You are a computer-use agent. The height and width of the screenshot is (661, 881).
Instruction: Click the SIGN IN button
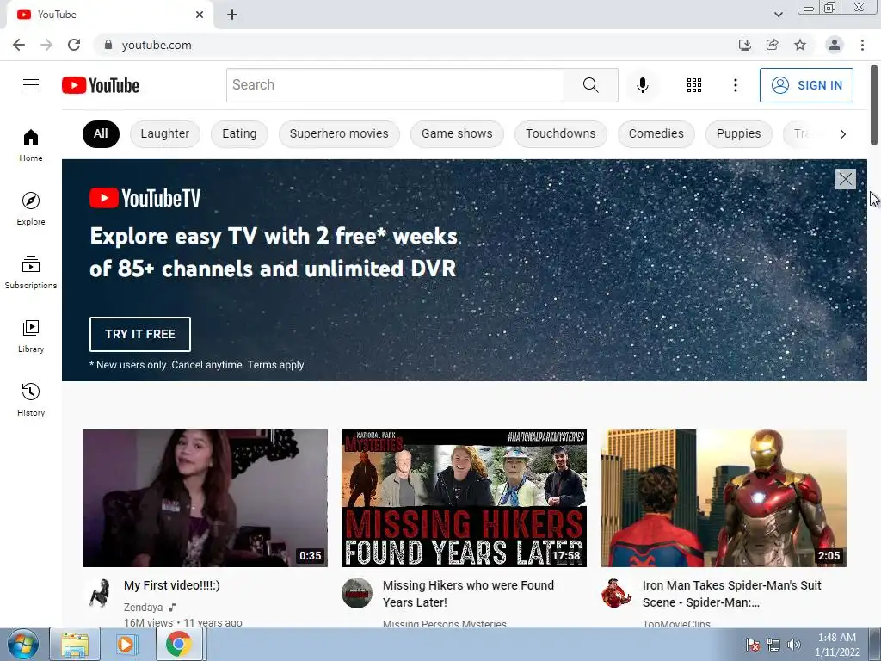[x=805, y=85]
